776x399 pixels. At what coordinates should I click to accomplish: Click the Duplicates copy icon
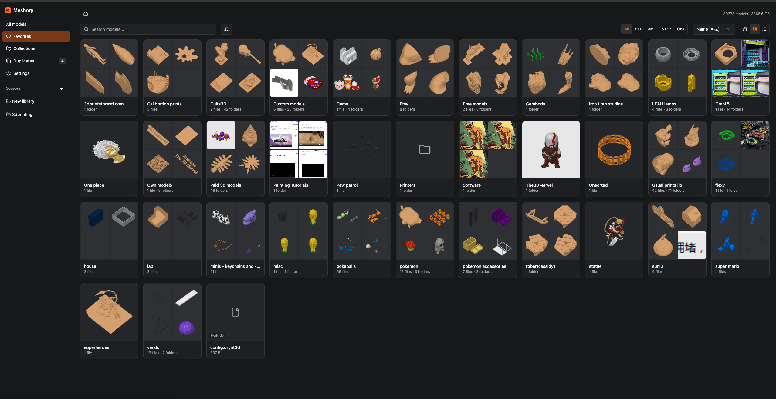pos(8,61)
